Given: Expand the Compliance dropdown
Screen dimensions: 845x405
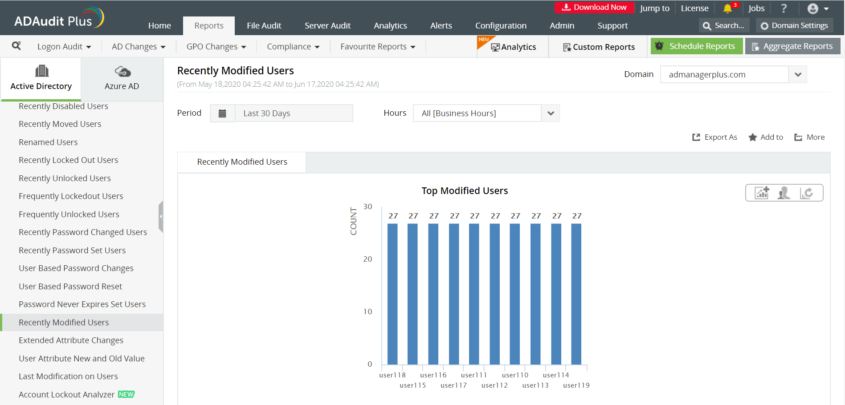Looking at the screenshot, I should tap(293, 47).
